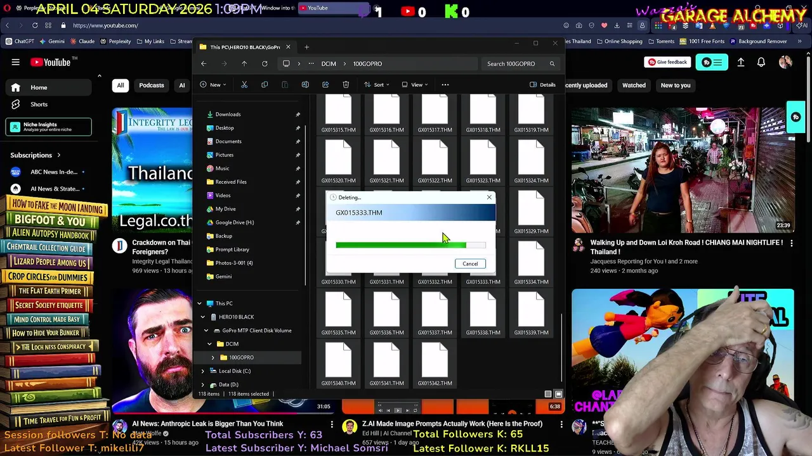Click the Copy icon in Explorer toolbar

265,85
